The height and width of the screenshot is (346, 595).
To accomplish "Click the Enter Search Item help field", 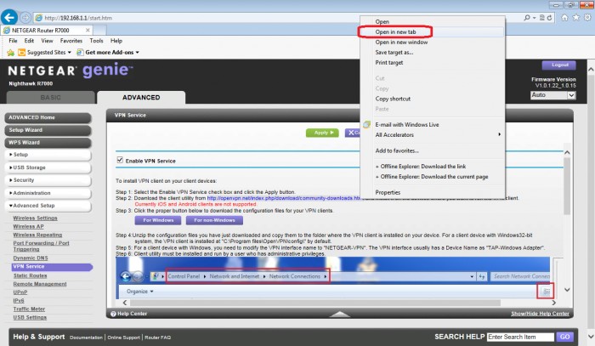I will (x=520, y=337).
